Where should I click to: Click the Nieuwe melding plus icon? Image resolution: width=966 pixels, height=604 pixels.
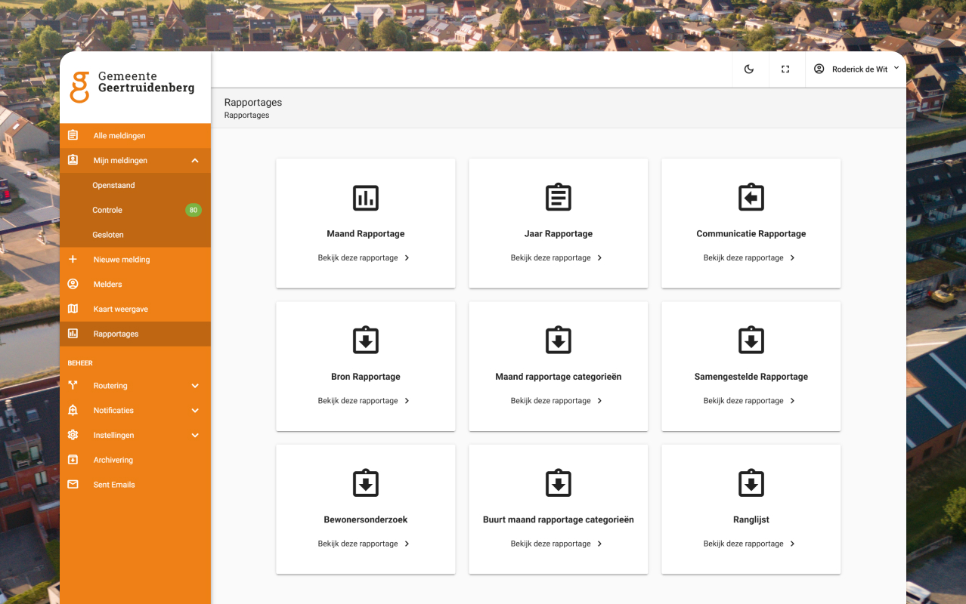[x=73, y=259]
